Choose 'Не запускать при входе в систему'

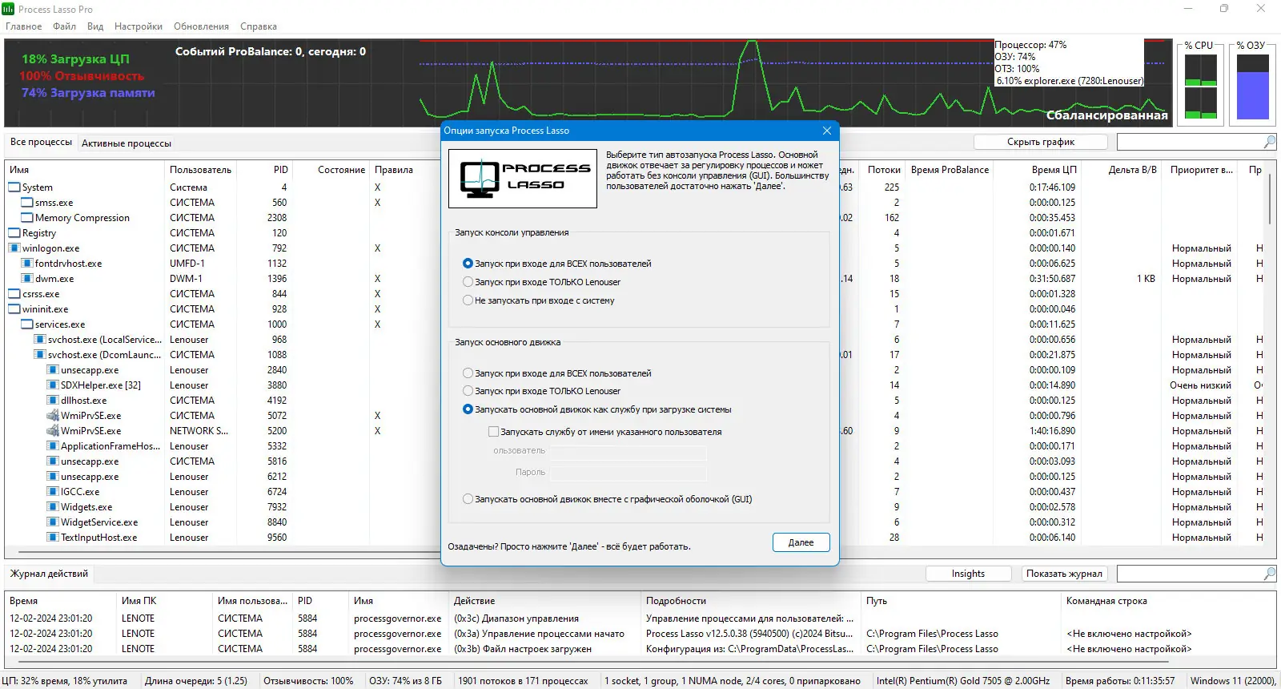[x=468, y=300]
